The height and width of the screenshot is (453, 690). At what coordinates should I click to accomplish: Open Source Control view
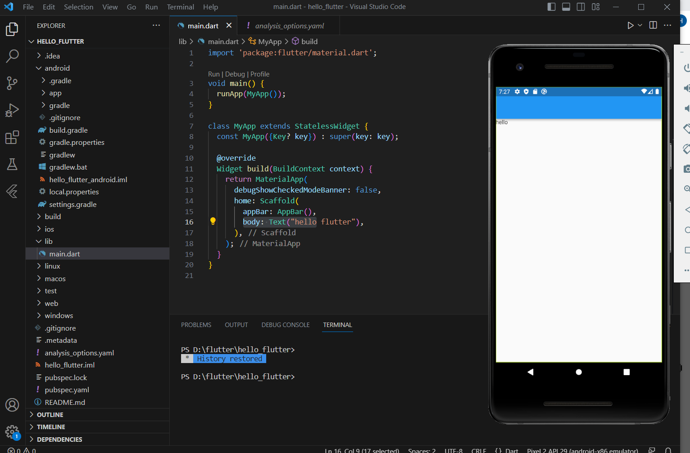pos(12,83)
